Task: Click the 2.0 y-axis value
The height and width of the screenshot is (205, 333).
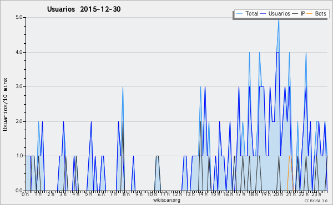Action: coord(19,121)
